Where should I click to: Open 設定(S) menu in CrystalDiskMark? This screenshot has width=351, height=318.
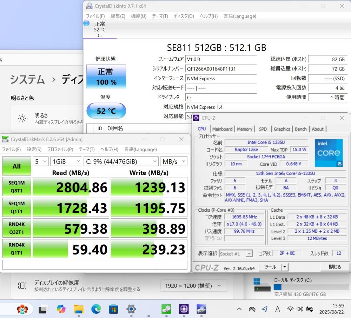(34, 150)
